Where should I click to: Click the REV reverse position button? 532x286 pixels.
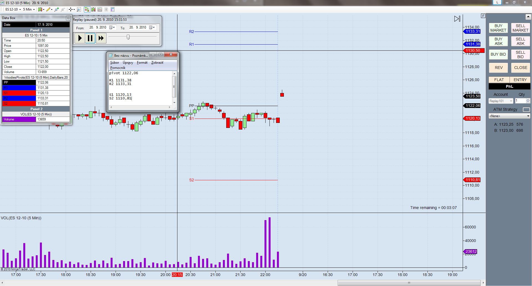click(x=498, y=68)
